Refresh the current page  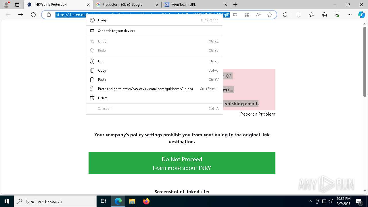[x=33, y=15]
